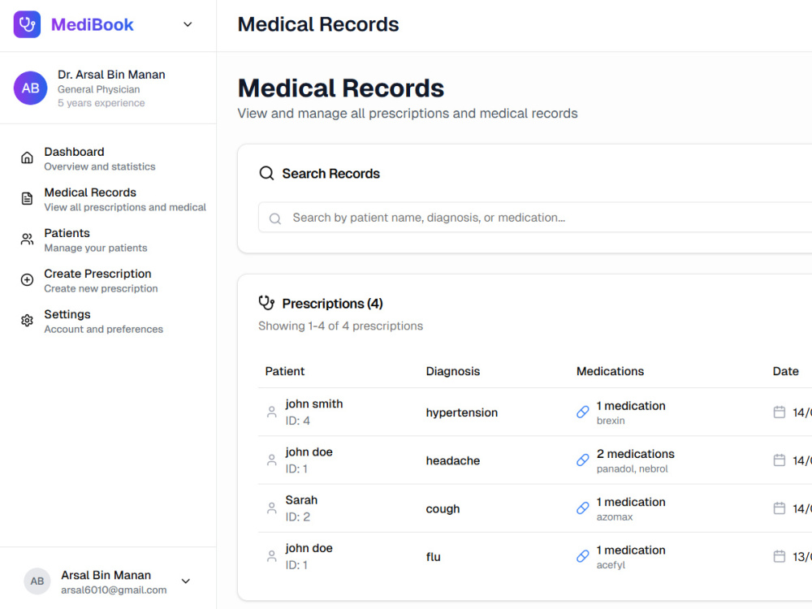
Task: Open the Dashboard home icon
Action: click(x=27, y=158)
